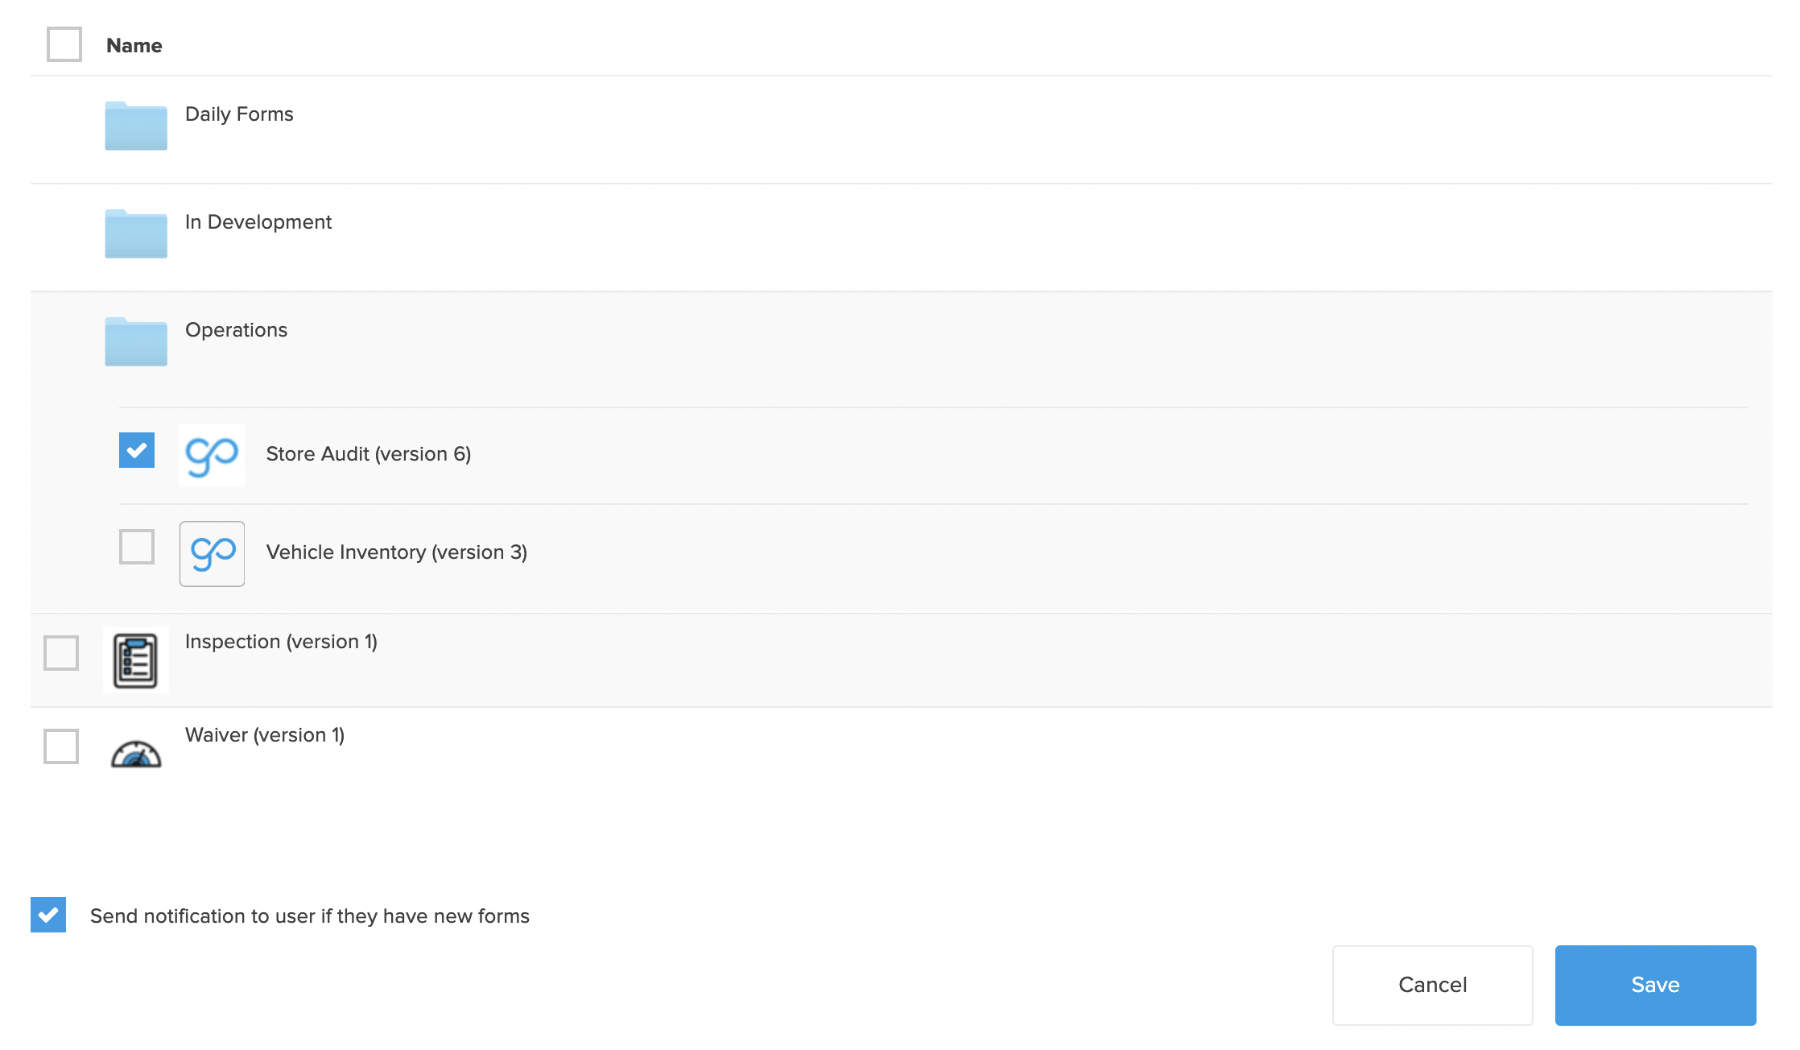Click the Cancel button
Image resolution: width=1800 pixels, height=1050 pixels.
pyautogui.click(x=1433, y=986)
